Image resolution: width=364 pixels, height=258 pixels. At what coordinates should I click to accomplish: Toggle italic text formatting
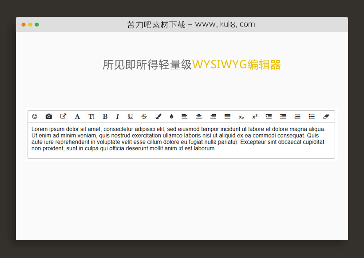pos(117,116)
